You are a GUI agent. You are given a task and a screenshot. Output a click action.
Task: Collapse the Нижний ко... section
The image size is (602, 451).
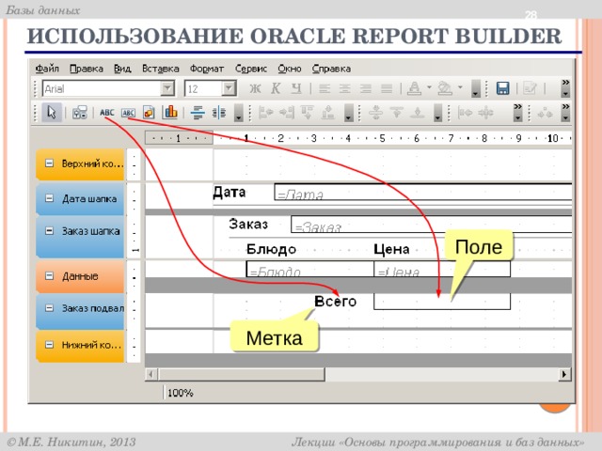click(50, 345)
